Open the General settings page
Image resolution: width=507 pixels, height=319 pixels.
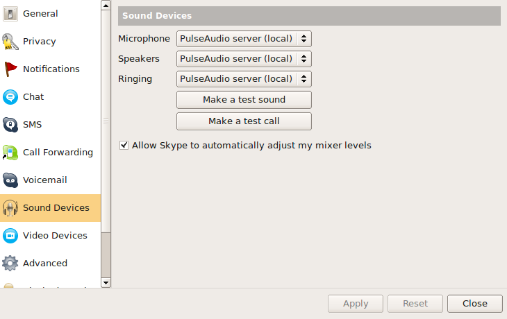40,14
